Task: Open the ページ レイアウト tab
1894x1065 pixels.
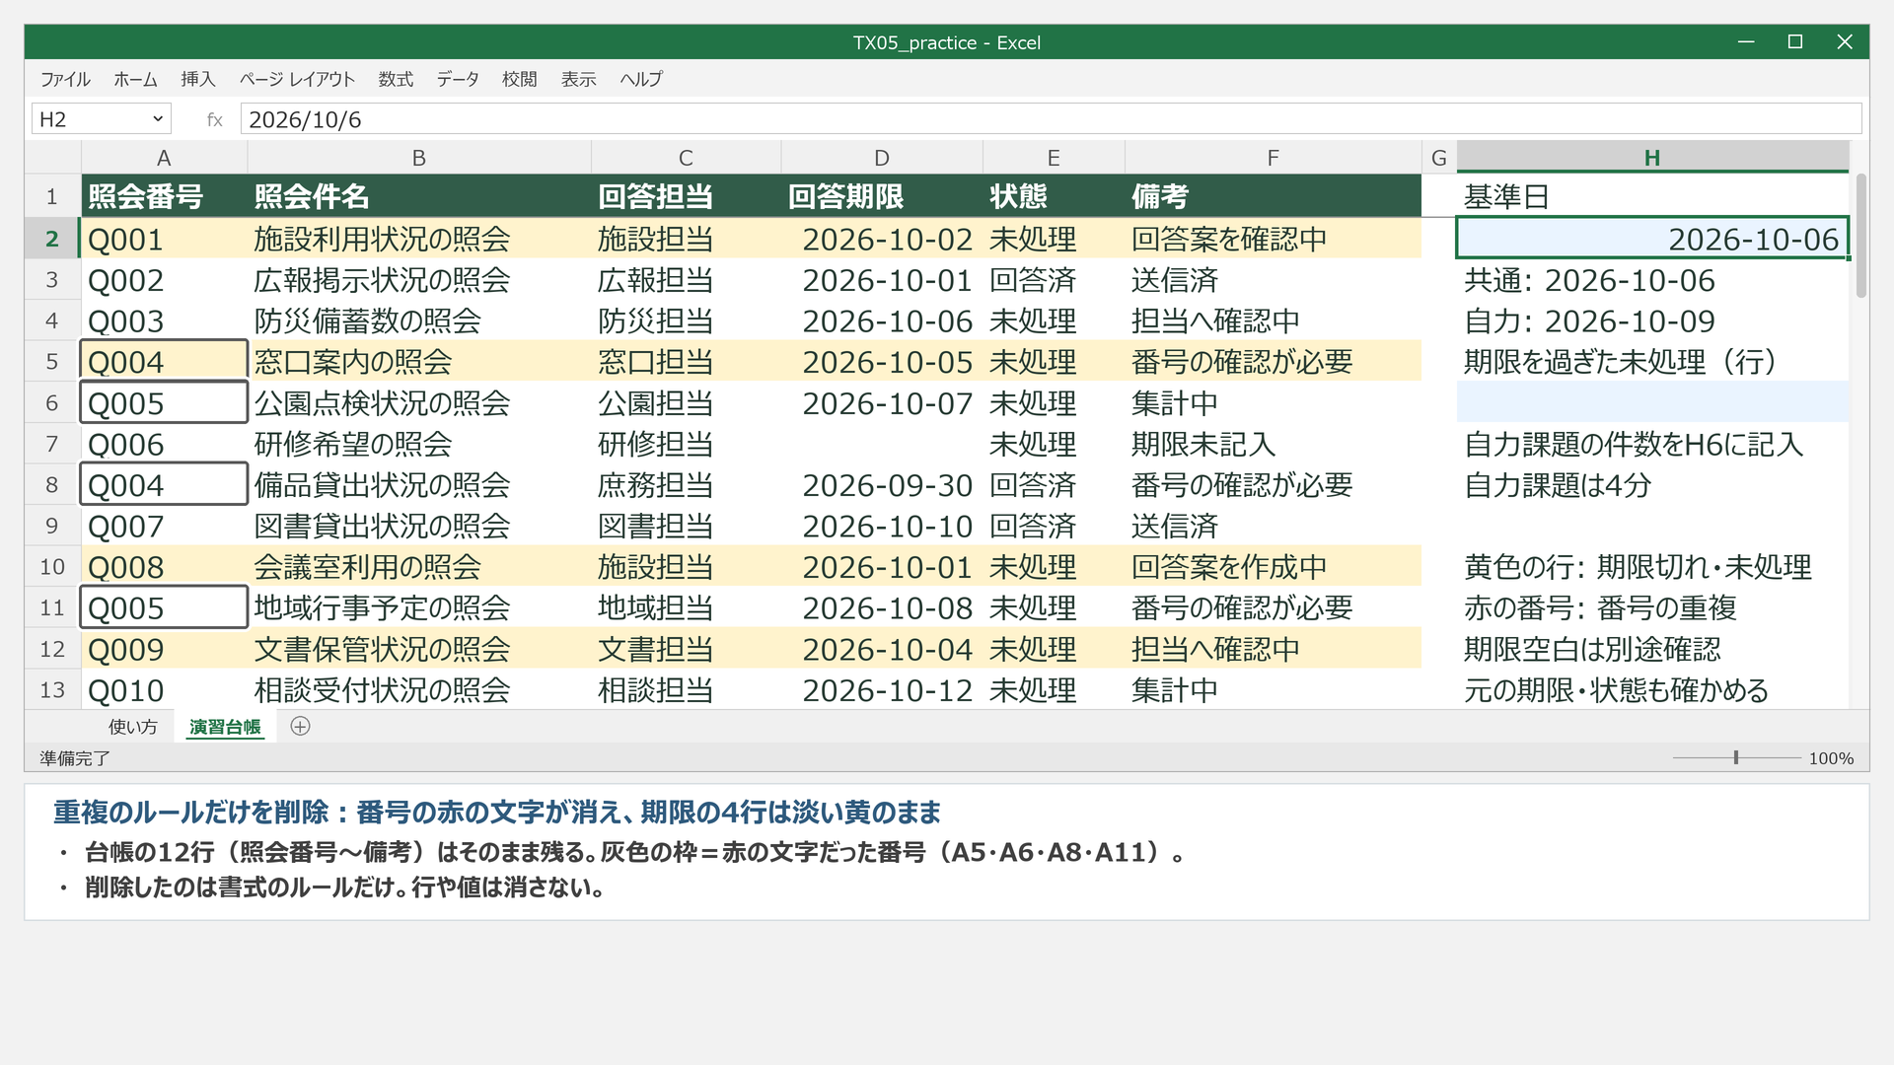Action: tap(297, 79)
